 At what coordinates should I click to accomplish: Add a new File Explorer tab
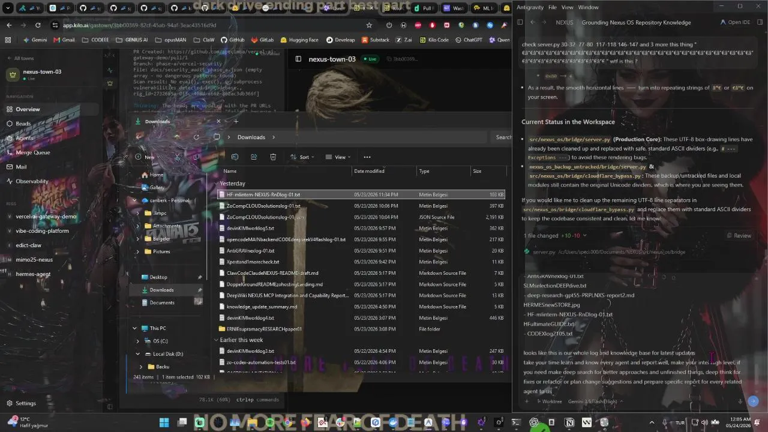click(x=236, y=121)
